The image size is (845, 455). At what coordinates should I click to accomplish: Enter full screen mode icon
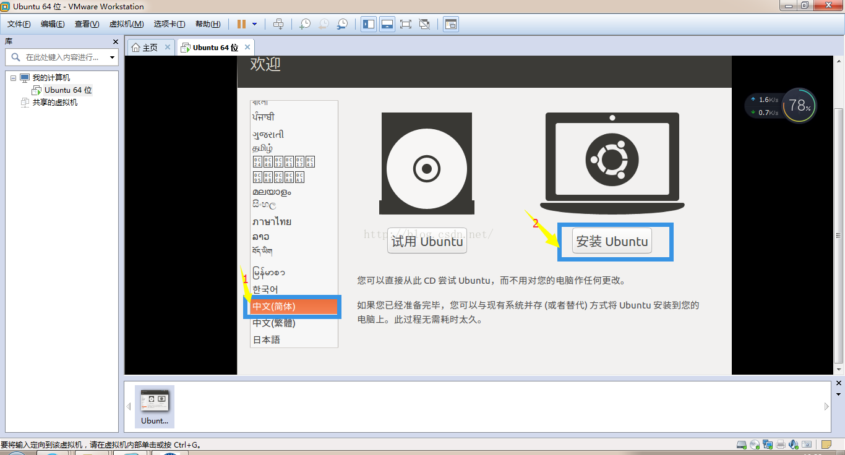pos(406,24)
